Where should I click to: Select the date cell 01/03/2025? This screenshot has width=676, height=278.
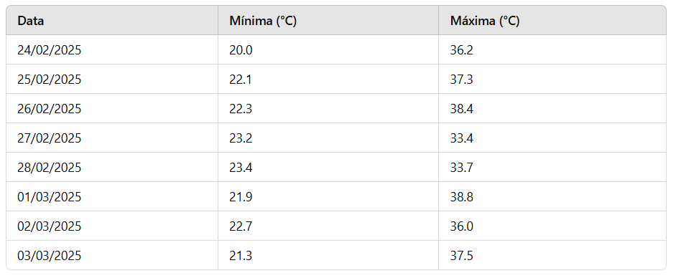(49, 197)
